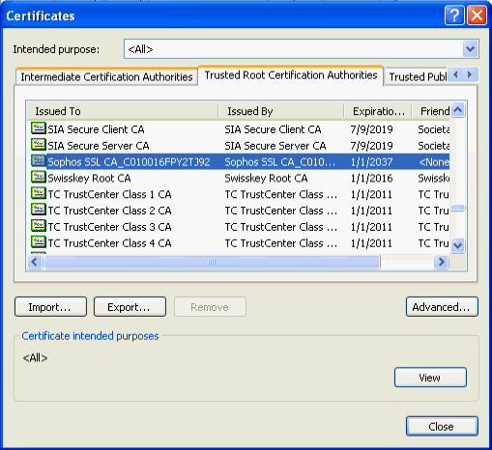
Task: Click Issued By cell SIA Secure Server CA
Action: point(275,146)
